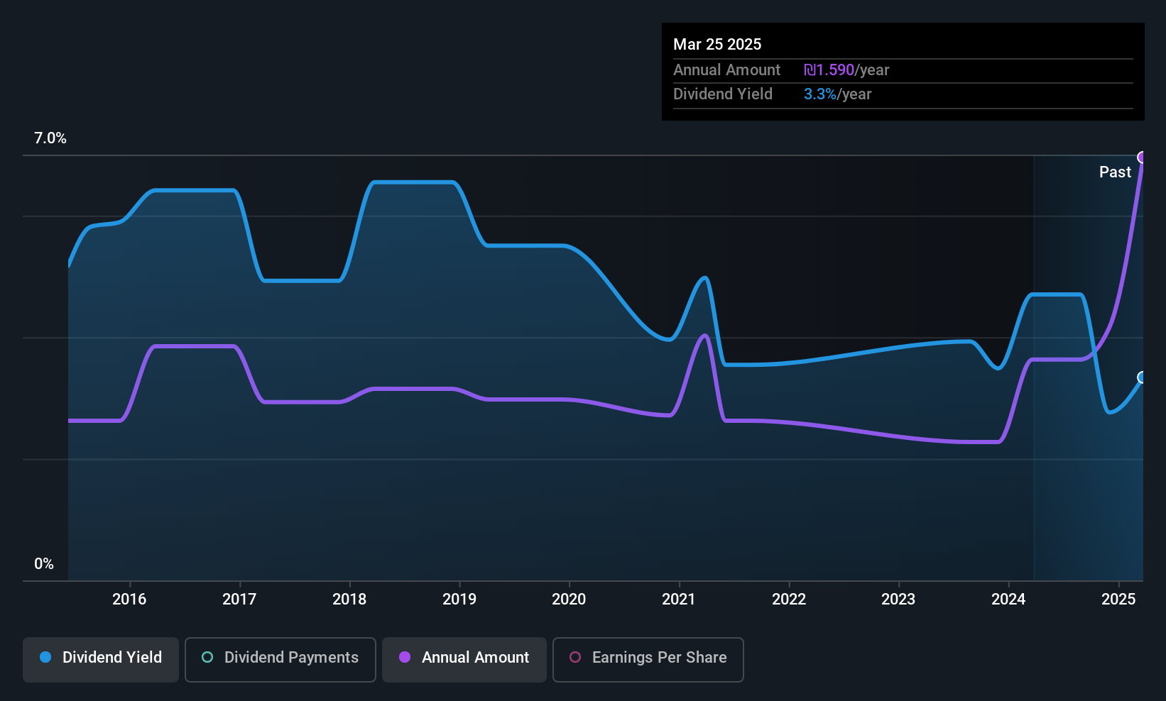Select the blue Dividend Yield endpoint marker
The width and height of the screenshot is (1166, 701).
click(x=1142, y=377)
